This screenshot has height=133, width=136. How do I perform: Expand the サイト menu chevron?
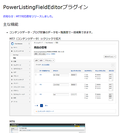click(30, 48)
